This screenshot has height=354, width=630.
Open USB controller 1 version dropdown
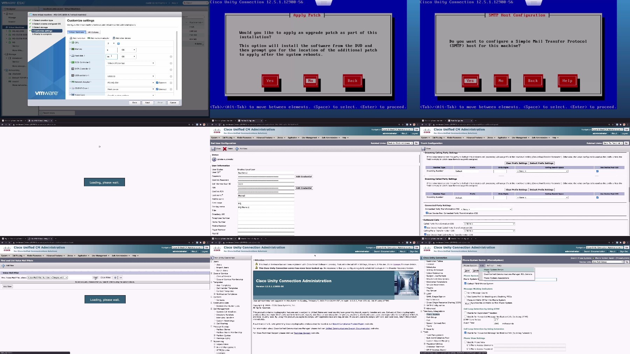point(131,76)
